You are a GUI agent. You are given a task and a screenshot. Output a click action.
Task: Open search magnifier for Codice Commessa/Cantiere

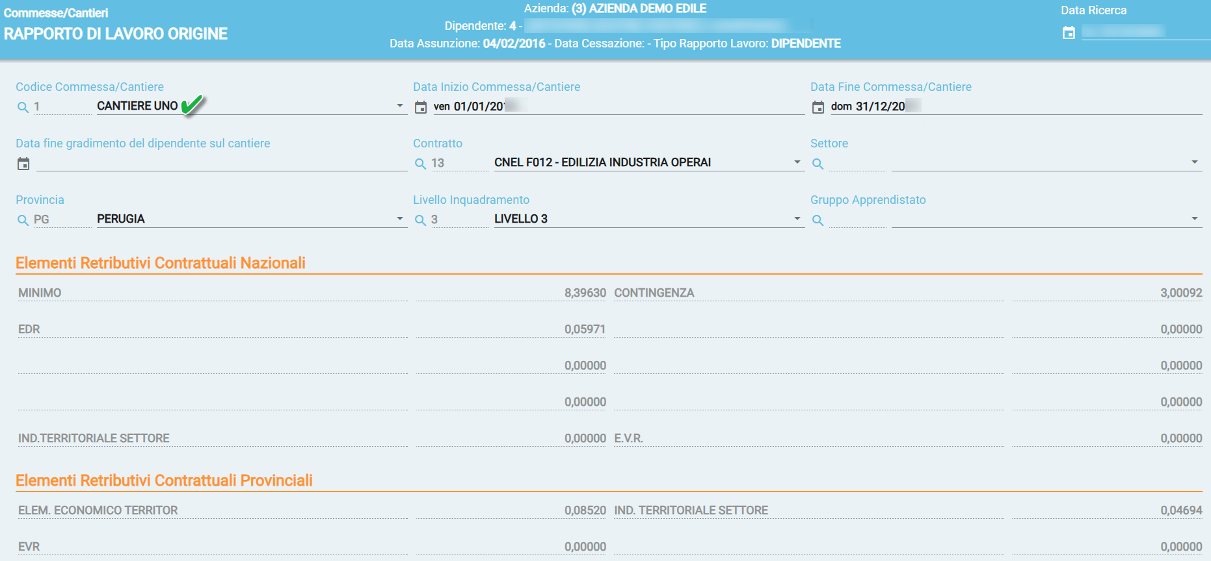[x=23, y=107]
